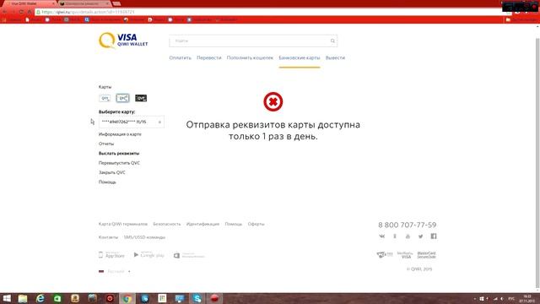The width and height of the screenshot is (540, 304).
Task: Open the green Store app on taskbar
Action: (x=57, y=298)
